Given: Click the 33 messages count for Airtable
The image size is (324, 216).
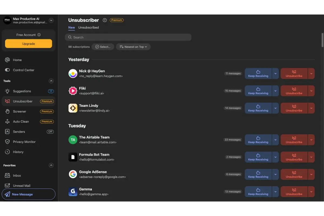Looking at the screenshot, I should (x=233, y=140).
